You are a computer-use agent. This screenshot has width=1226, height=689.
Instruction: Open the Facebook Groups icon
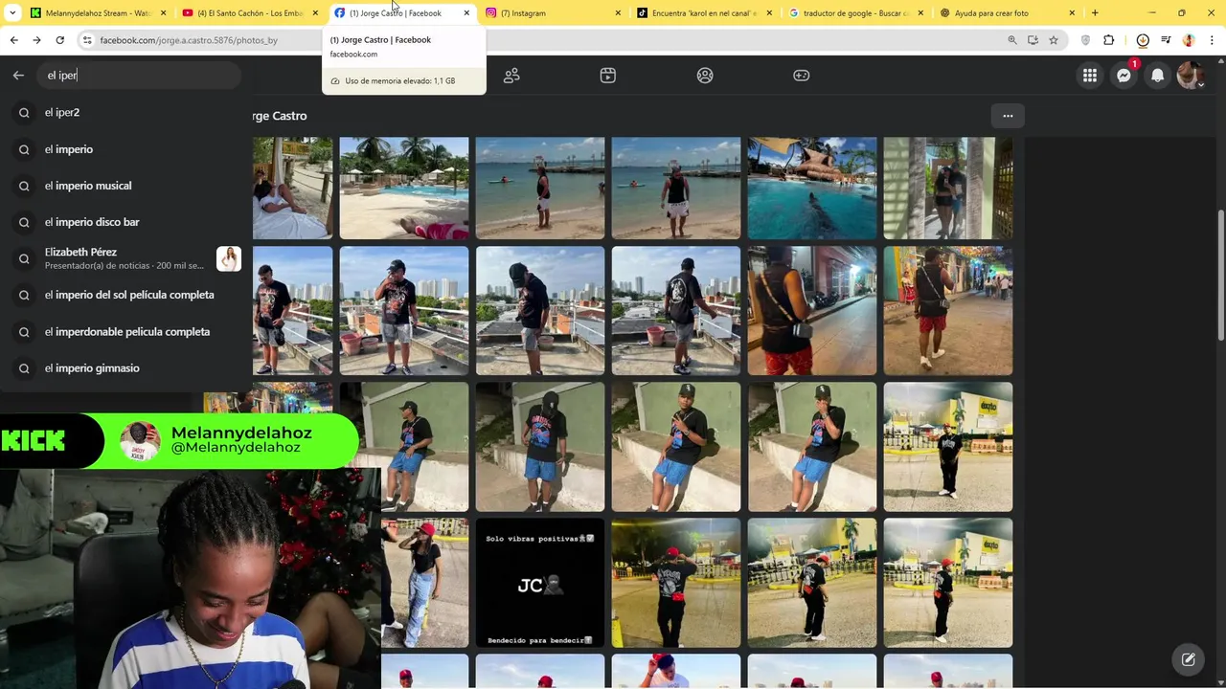point(705,76)
